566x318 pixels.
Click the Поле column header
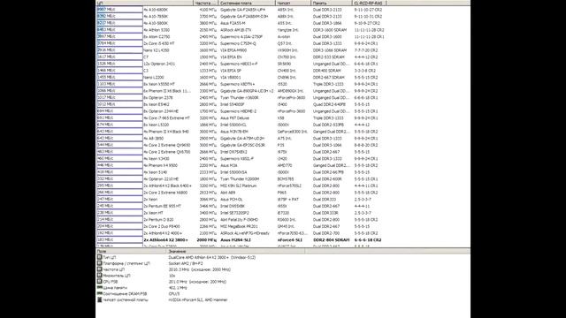pos(131,251)
